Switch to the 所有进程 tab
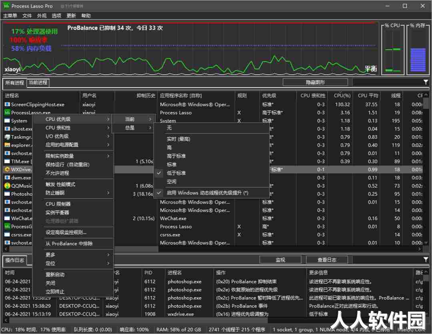This screenshot has width=432, height=334. click(15, 83)
